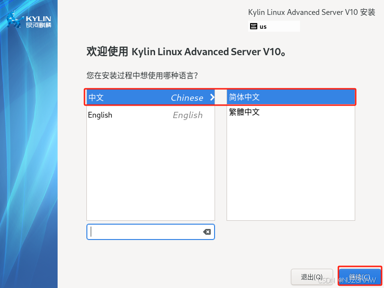Click the 退出(Q) quit button
Screen dimensions: 384x288
pos(312,277)
